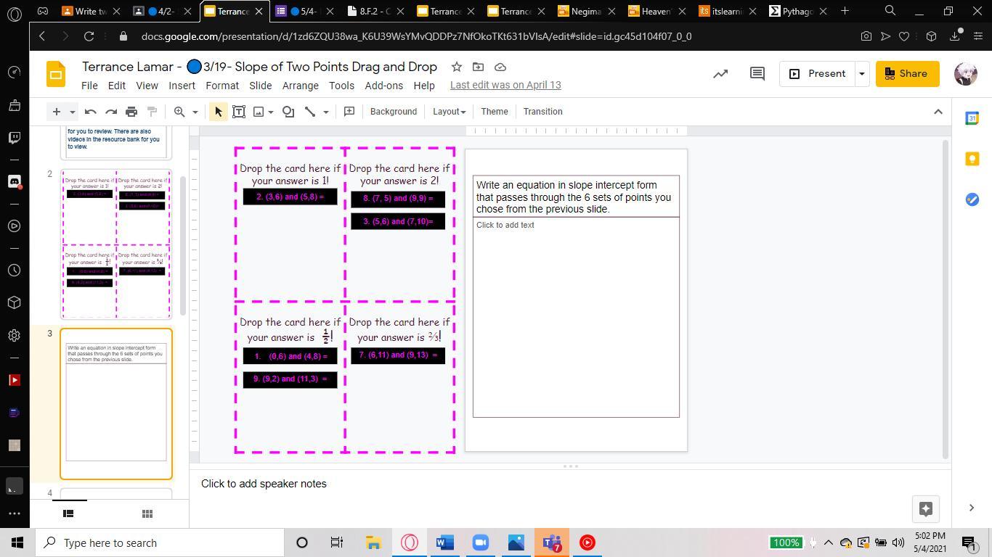This screenshot has height=557, width=992.
Task: Open the Google Slides home logo
Action: click(x=56, y=74)
